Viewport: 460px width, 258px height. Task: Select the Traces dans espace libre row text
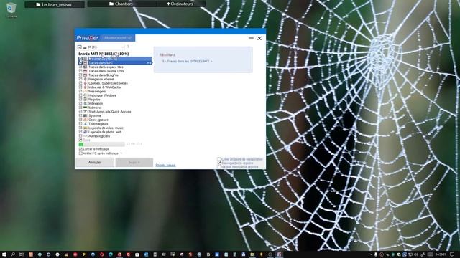pos(106,67)
